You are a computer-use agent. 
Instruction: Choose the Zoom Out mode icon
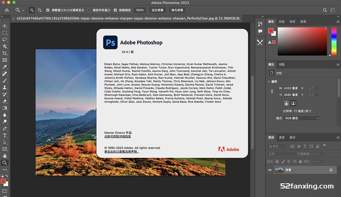click(x=39, y=10)
